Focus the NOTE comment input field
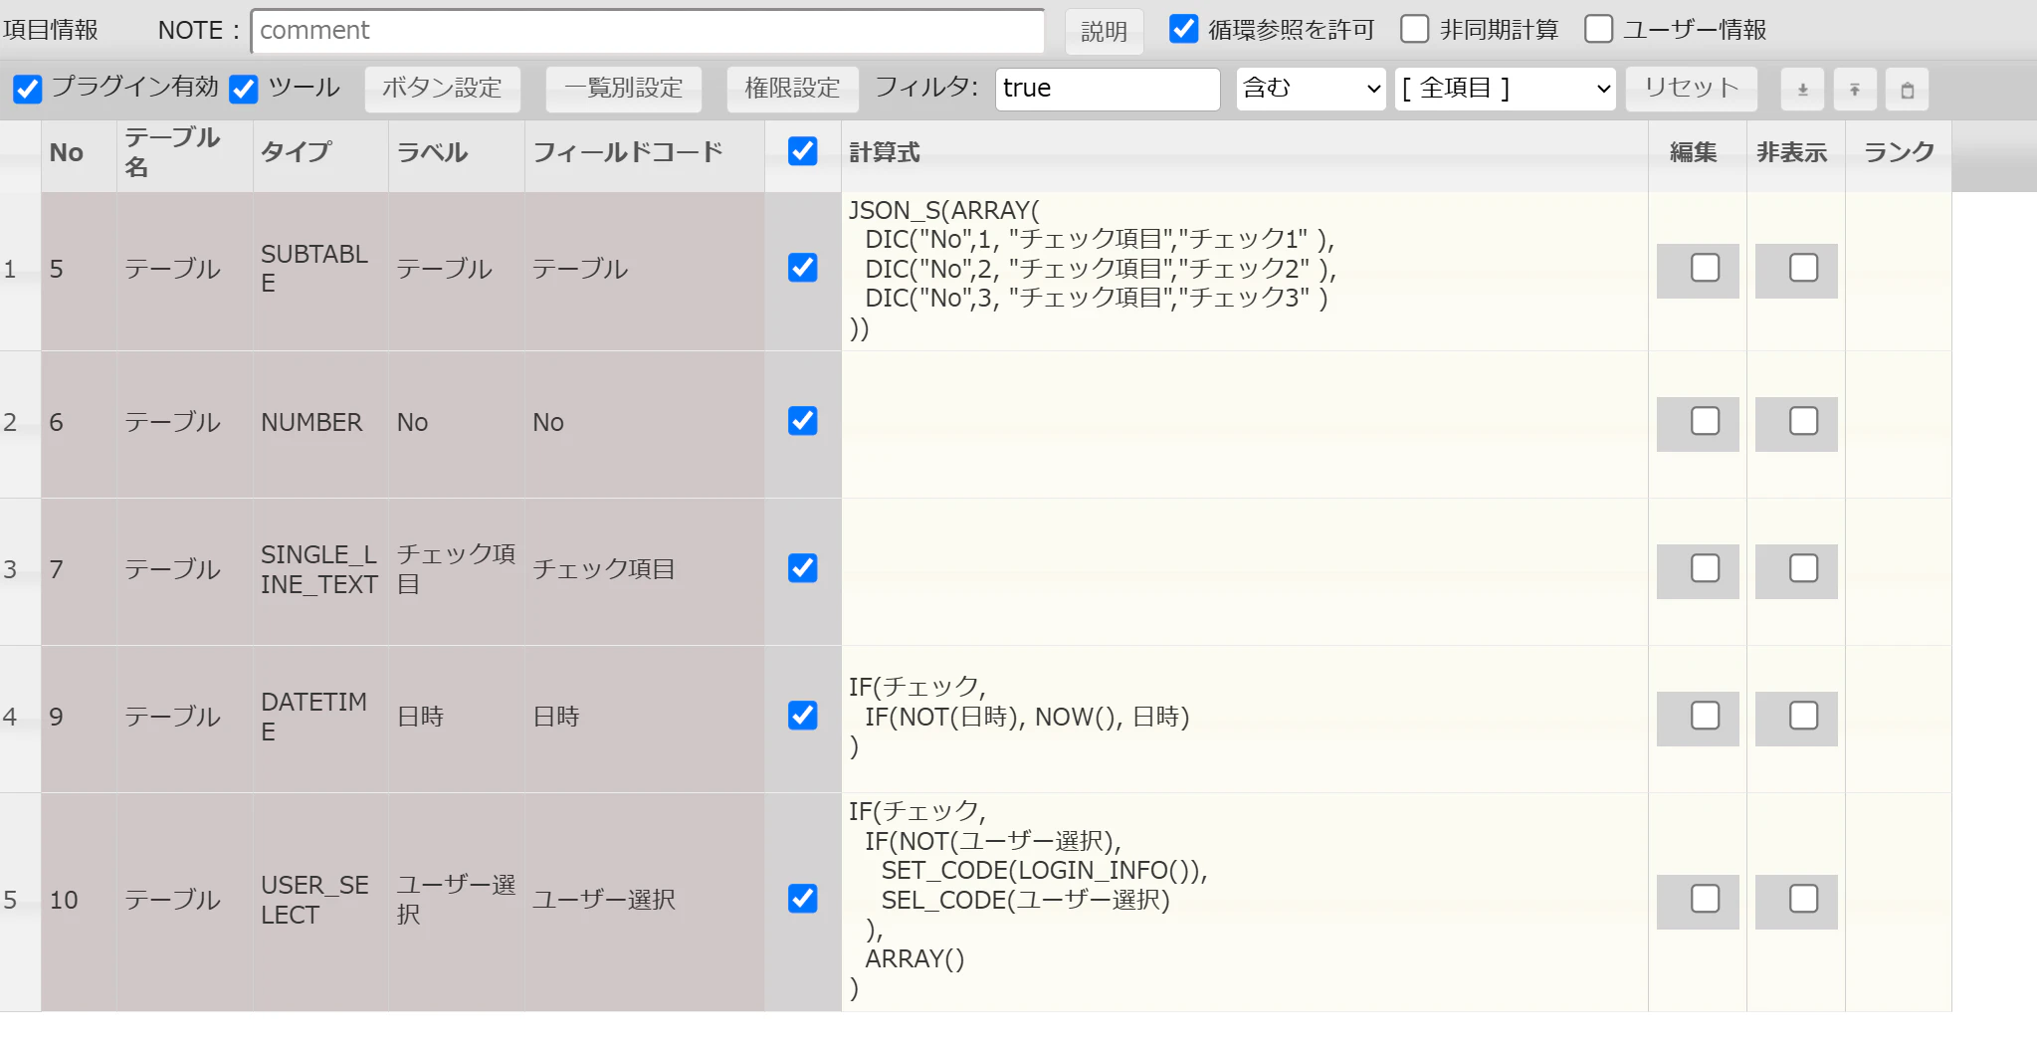 click(648, 31)
